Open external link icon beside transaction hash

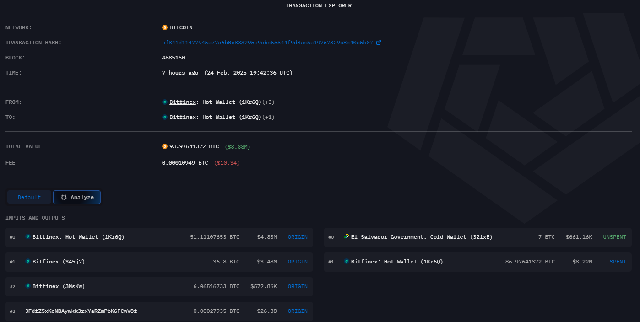point(379,43)
